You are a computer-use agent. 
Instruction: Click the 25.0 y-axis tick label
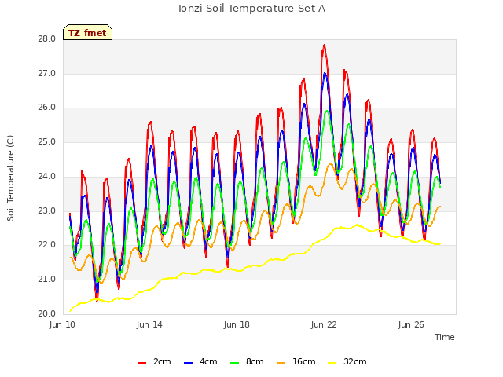(x=47, y=142)
